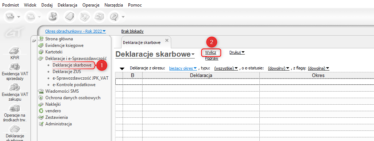This screenshot has height=141, width=374.
Task: Click the Wylicz link
Action: [x=211, y=52]
